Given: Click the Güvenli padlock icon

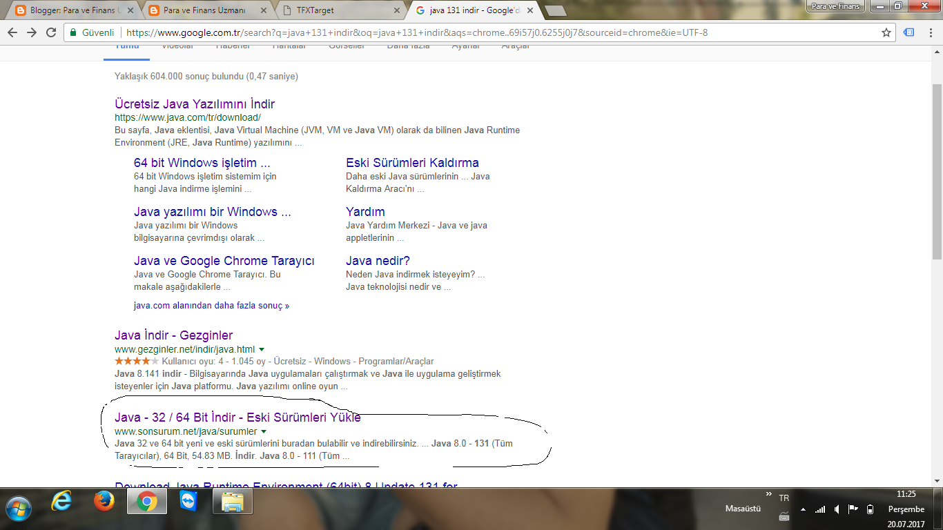Looking at the screenshot, I should 74,32.
